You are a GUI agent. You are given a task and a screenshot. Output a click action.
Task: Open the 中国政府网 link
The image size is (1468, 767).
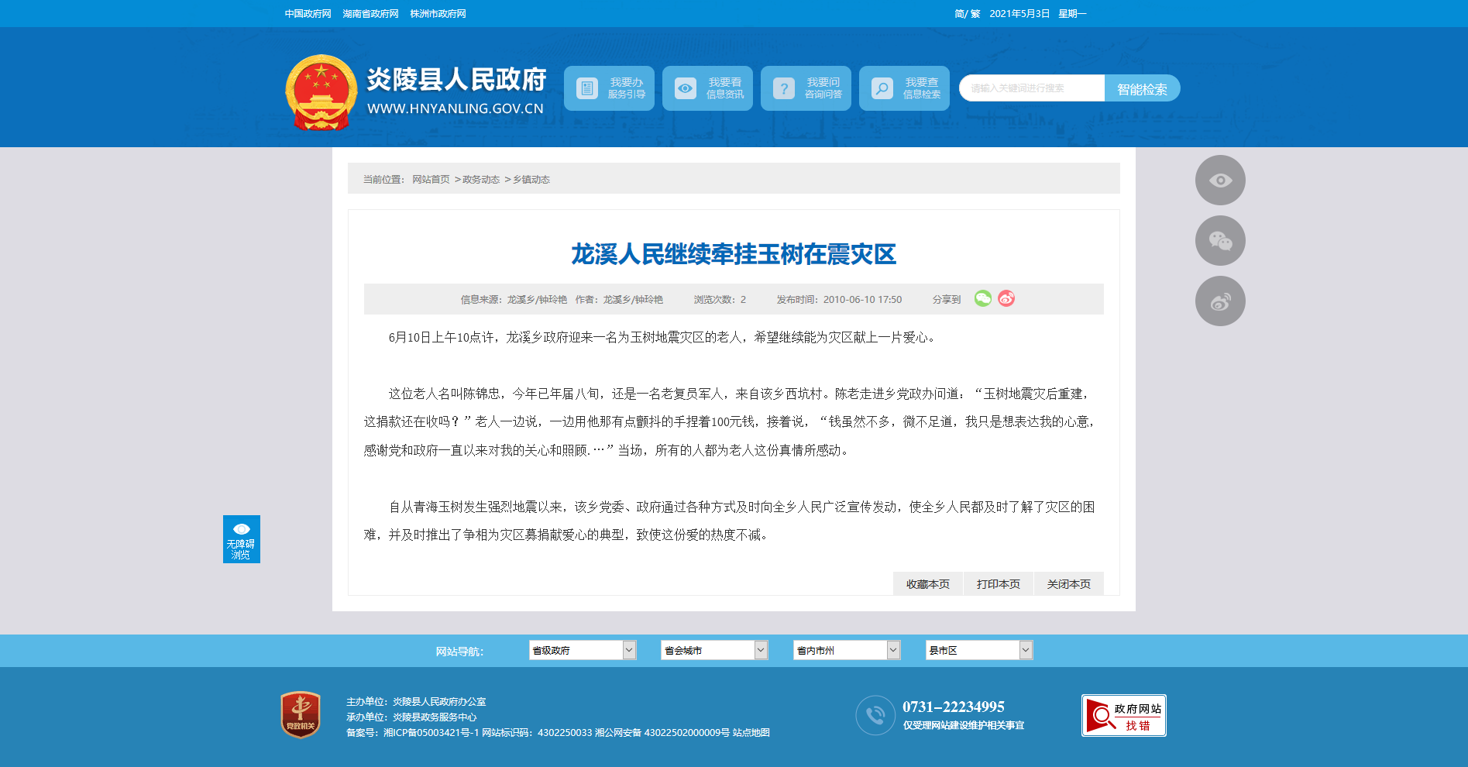click(308, 14)
